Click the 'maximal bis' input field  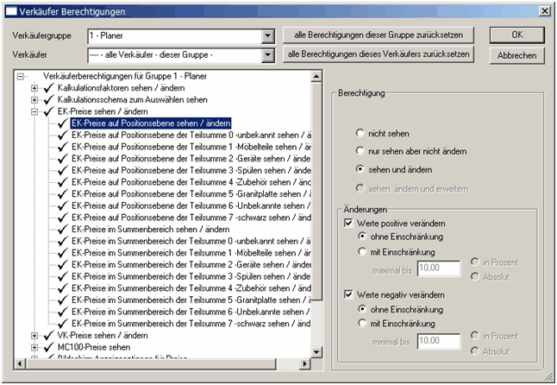[x=440, y=269]
